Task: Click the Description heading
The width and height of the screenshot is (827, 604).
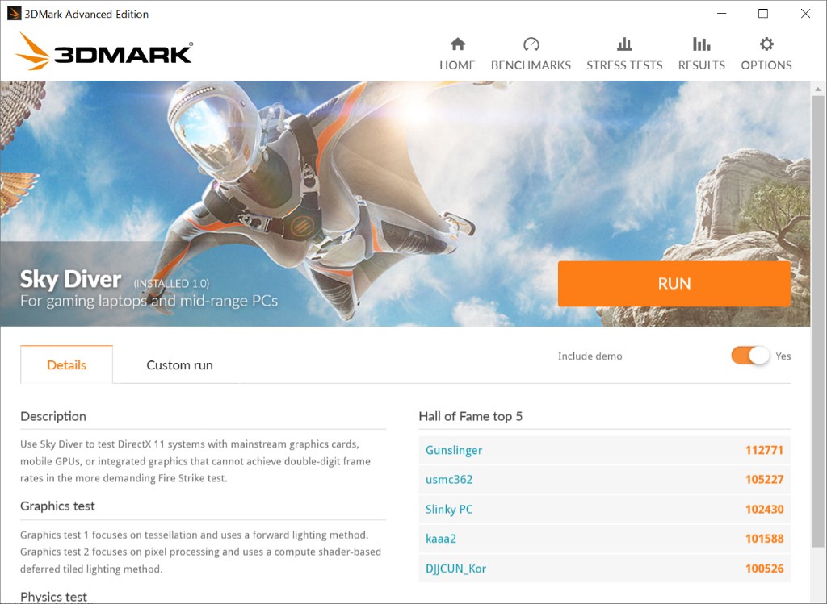Action: (53, 417)
